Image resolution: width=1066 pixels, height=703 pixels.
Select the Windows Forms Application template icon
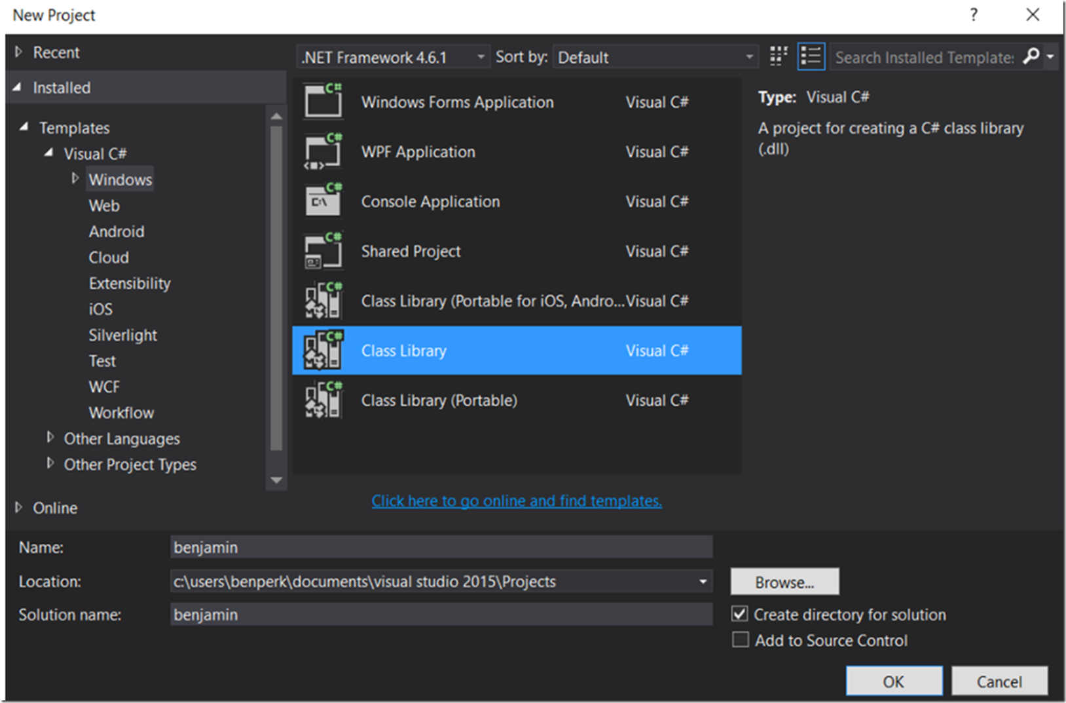[324, 102]
